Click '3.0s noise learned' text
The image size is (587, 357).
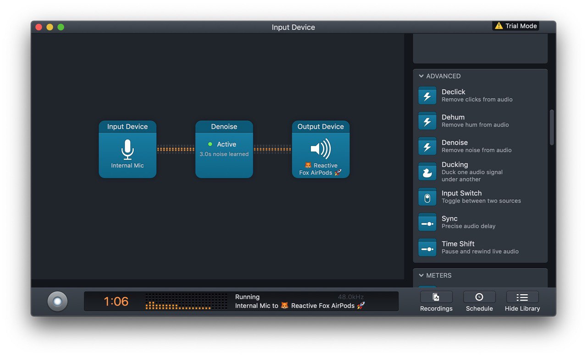click(x=224, y=154)
